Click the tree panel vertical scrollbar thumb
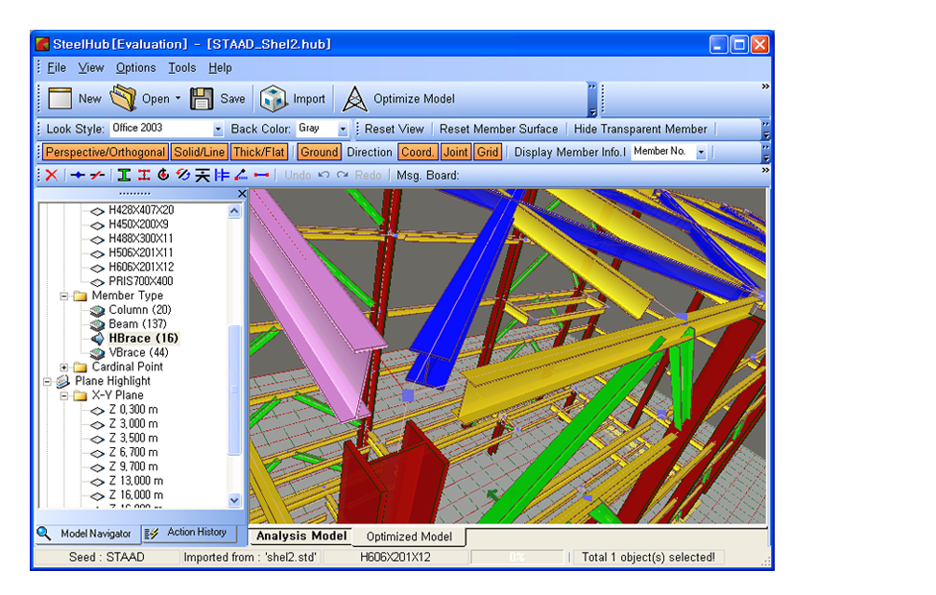The image size is (936, 595). click(234, 391)
